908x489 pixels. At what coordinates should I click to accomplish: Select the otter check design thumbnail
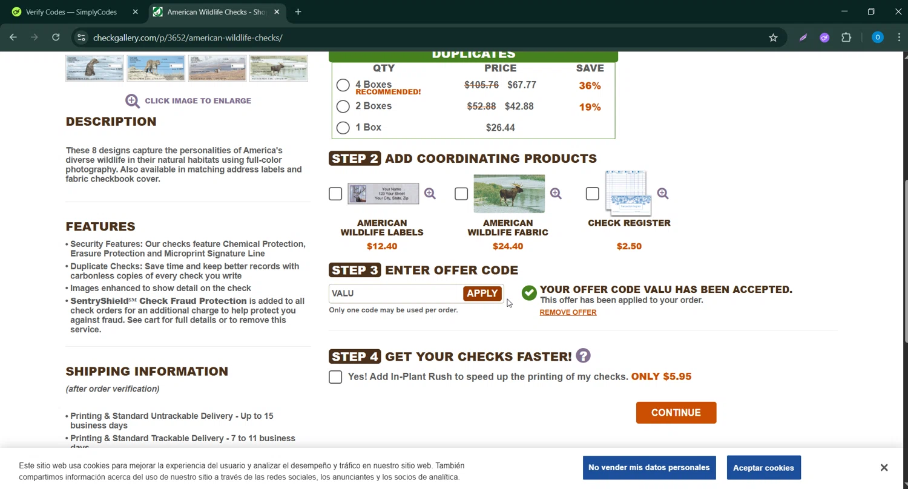pyautogui.click(x=94, y=68)
